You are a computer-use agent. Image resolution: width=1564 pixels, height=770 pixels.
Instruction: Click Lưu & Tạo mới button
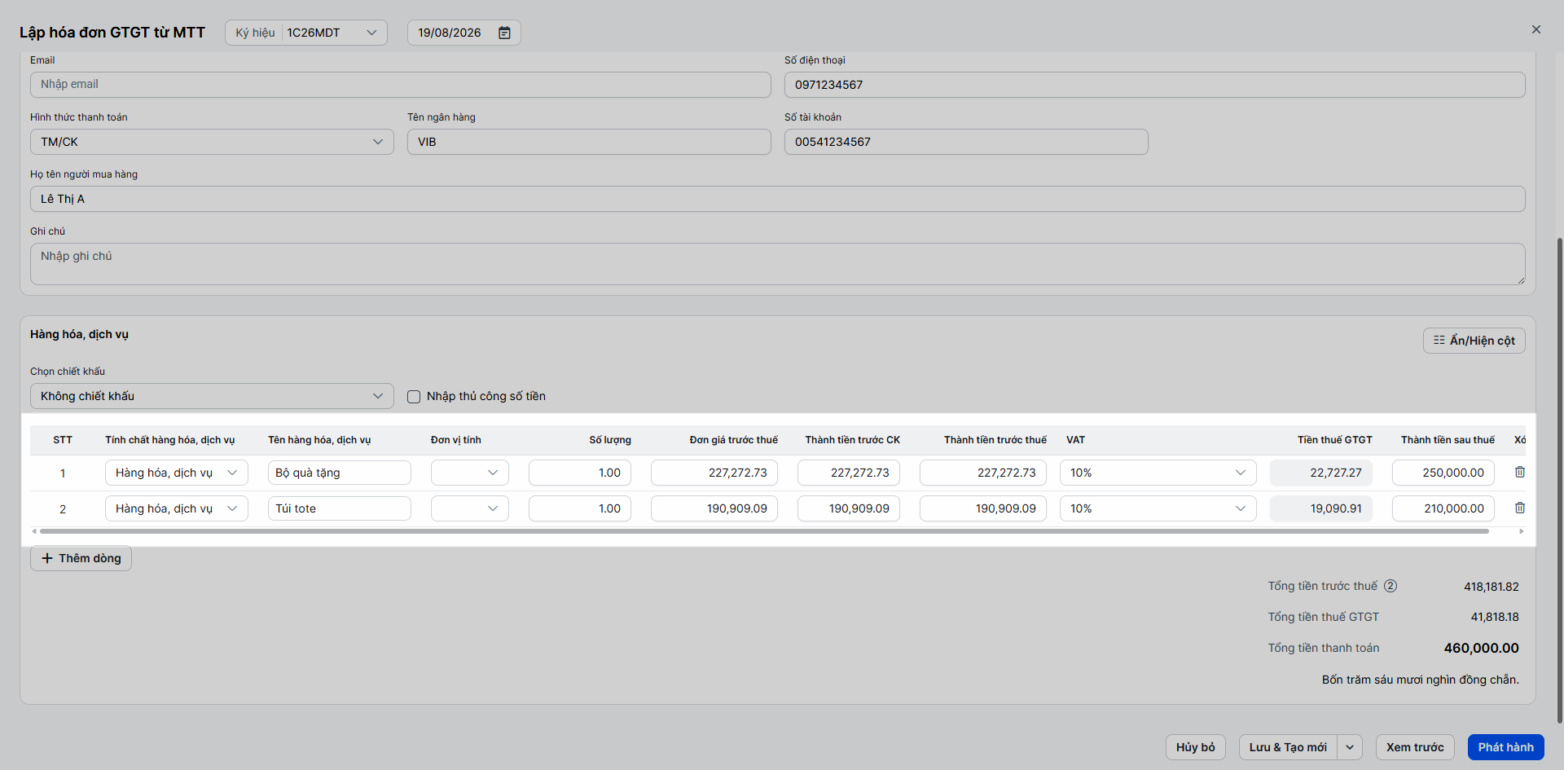[x=1288, y=747]
